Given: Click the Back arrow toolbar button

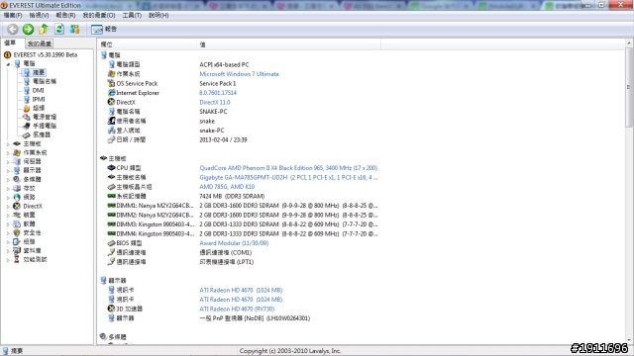Looking at the screenshot, I should (13, 29).
